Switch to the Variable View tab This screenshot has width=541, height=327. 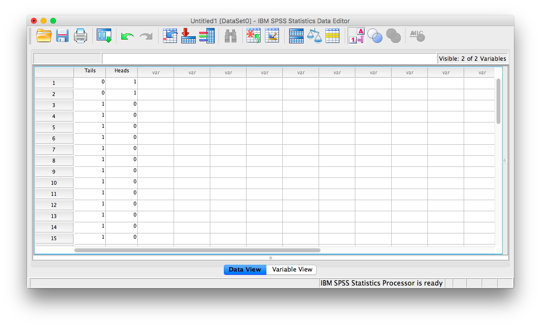coord(292,270)
